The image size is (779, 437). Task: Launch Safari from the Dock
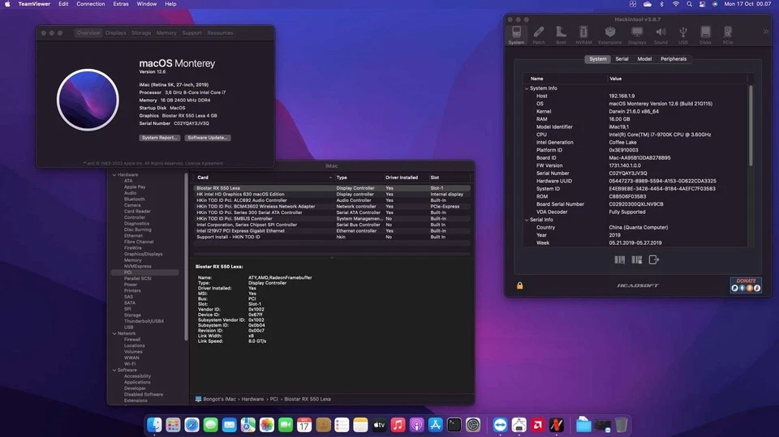tap(192, 425)
